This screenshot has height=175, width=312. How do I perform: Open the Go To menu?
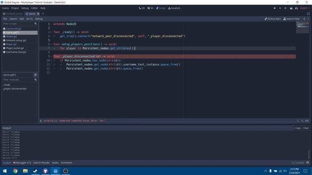tap(29, 18)
